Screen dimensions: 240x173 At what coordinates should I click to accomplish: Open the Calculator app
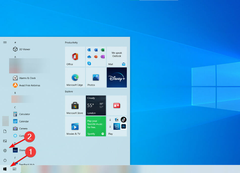[x=21, y=114]
